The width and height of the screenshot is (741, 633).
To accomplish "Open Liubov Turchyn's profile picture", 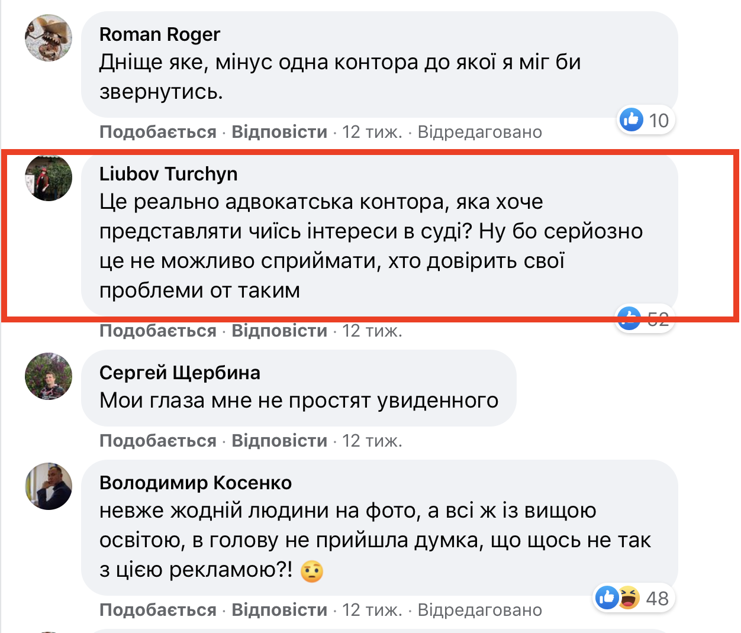I will pyautogui.click(x=49, y=177).
